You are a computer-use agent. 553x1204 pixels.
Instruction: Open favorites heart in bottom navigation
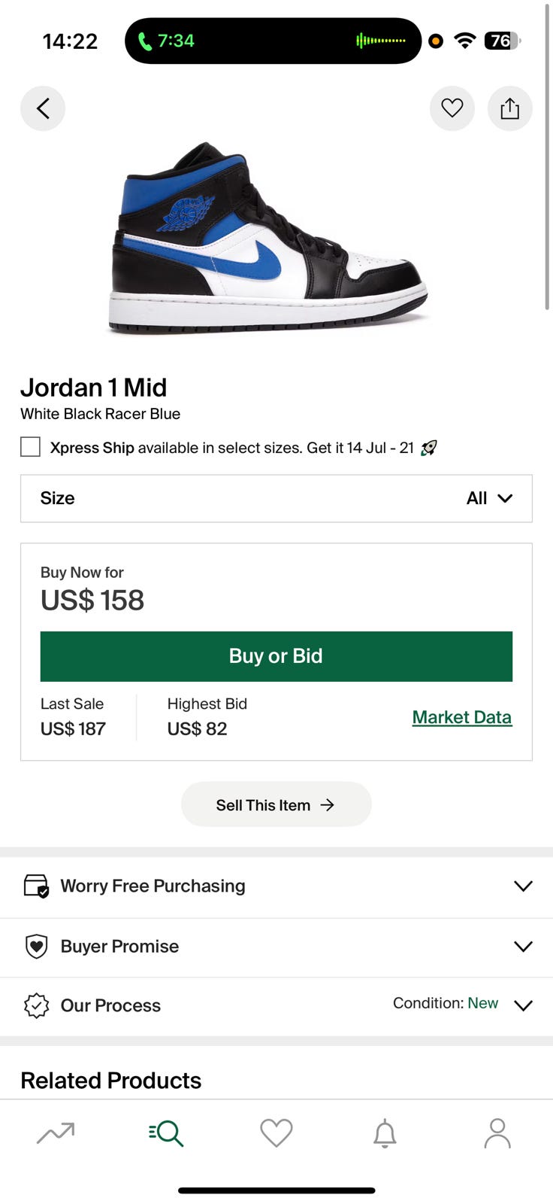(x=276, y=1133)
